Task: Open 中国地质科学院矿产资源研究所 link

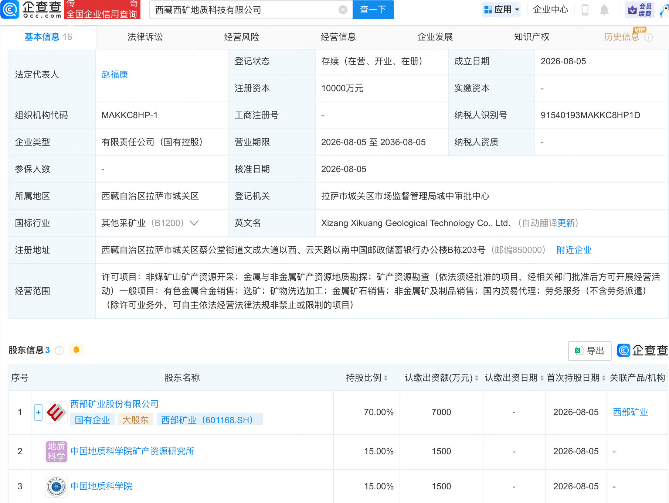Action: (132, 451)
